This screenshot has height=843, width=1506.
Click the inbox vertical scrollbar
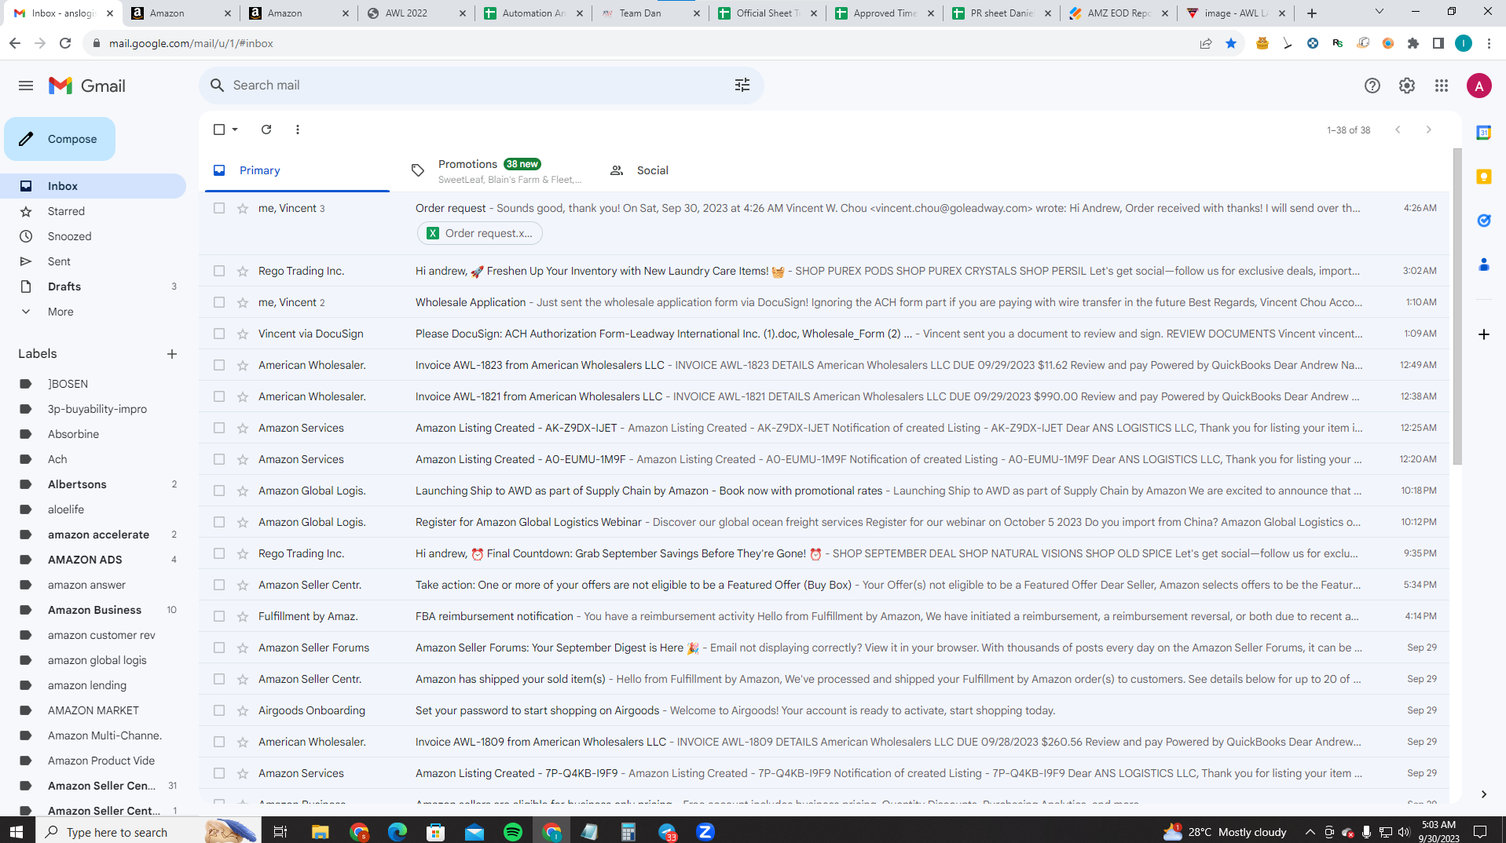tap(1457, 306)
